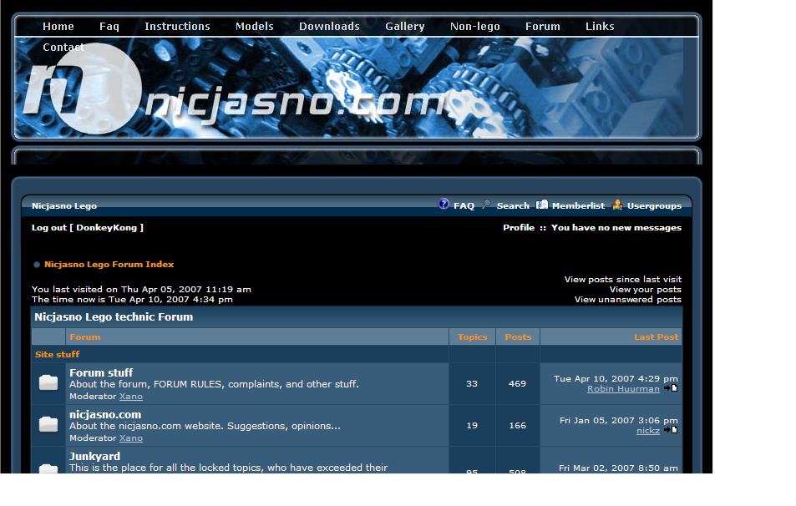Visit the Gallery page
This screenshot has height=506, width=796.
[x=404, y=27]
